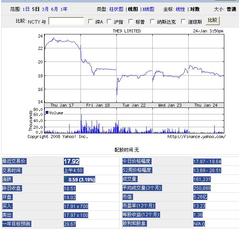Click the 一年目标预测 label
The width and height of the screenshot is (239, 232).
coord(17,224)
